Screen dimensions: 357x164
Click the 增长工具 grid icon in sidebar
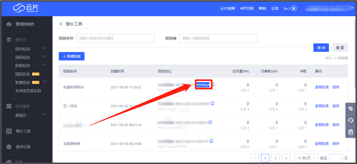click(9, 131)
